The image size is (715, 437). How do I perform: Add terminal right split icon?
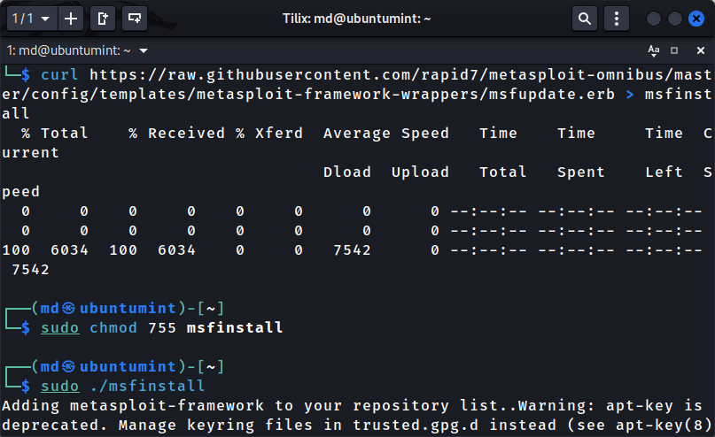tap(103, 19)
